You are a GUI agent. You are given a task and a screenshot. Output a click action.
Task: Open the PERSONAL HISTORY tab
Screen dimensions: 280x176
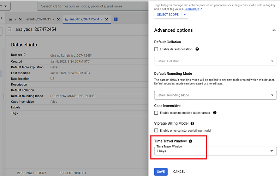pyautogui.click(x=31, y=173)
